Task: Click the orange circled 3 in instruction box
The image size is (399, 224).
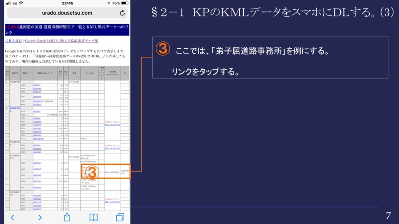Action: coord(163,50)
